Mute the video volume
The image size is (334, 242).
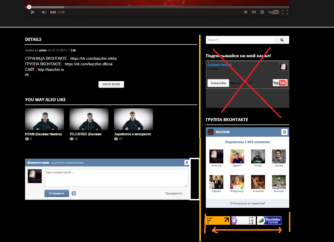(44, 12)
